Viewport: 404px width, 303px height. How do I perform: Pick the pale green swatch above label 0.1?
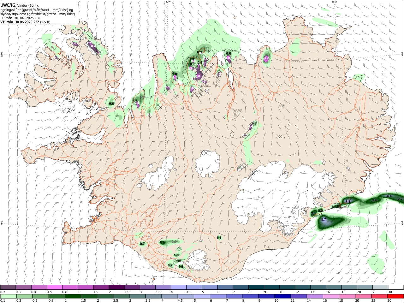pyautogui.click(x=8, y=296)
